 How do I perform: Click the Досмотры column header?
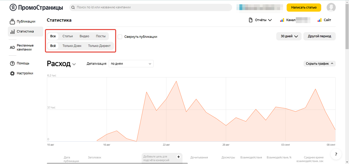[x=228, y=157]
